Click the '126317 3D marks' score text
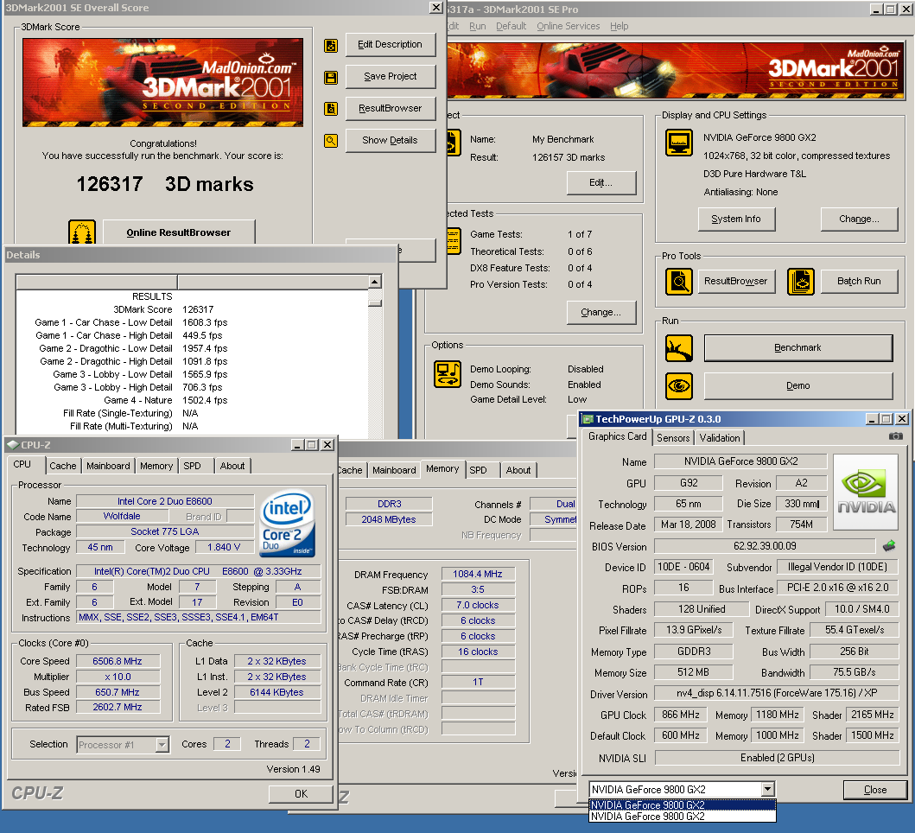Screen dimensions: 915x833 tap(165, 184)
